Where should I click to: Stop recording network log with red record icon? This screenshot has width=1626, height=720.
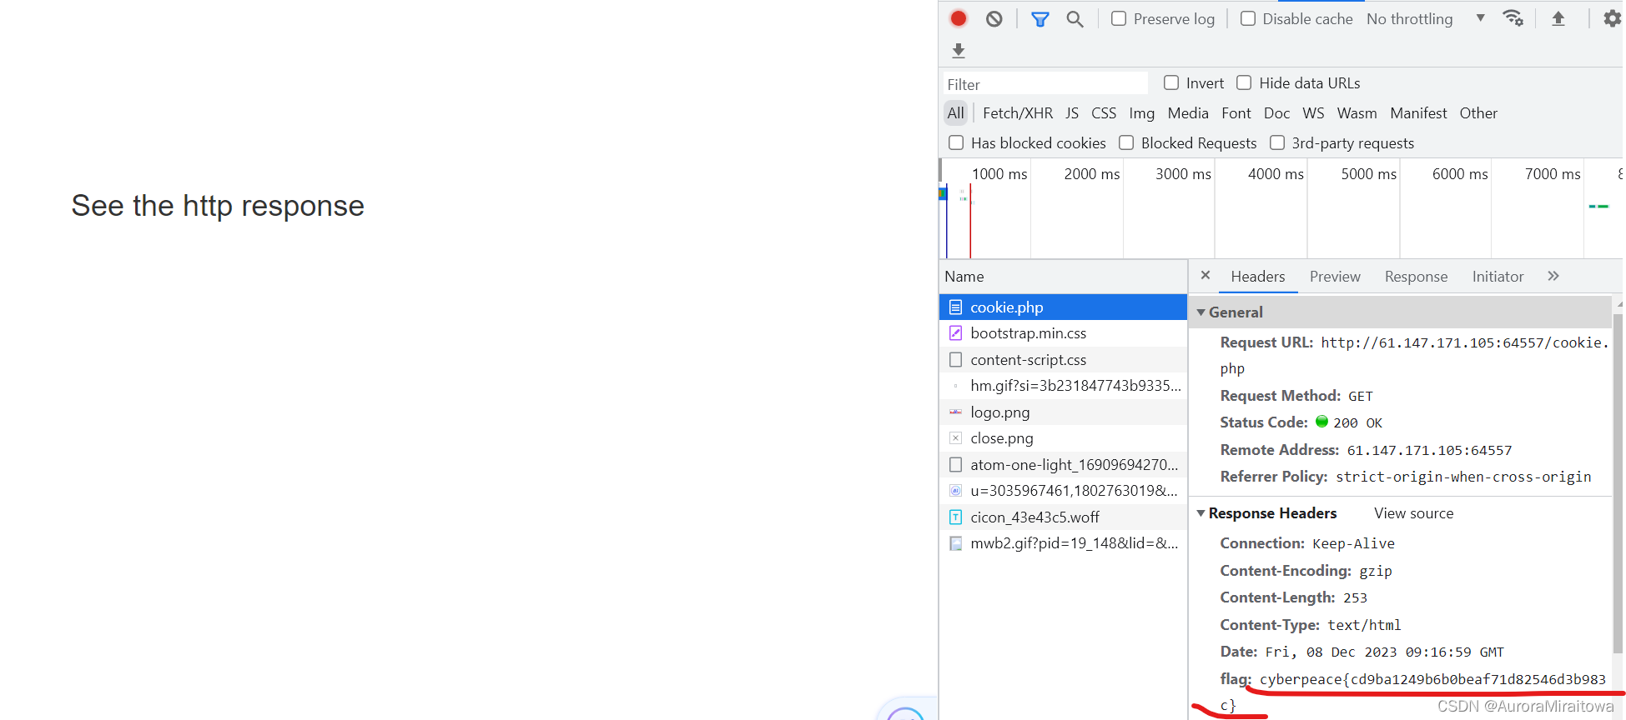point(959,18)
